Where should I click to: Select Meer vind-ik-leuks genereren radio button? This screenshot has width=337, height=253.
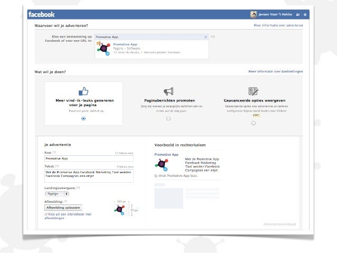tap(83, 118)
